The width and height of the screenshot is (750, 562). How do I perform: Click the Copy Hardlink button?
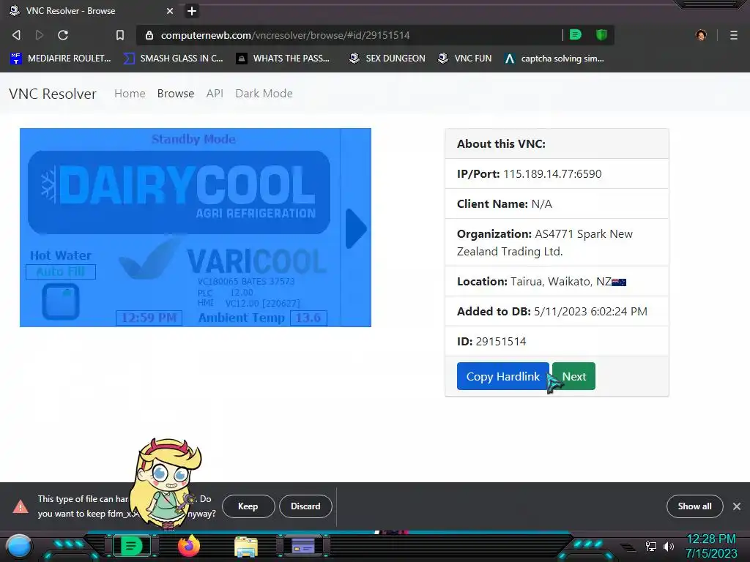tap(502, 376)
